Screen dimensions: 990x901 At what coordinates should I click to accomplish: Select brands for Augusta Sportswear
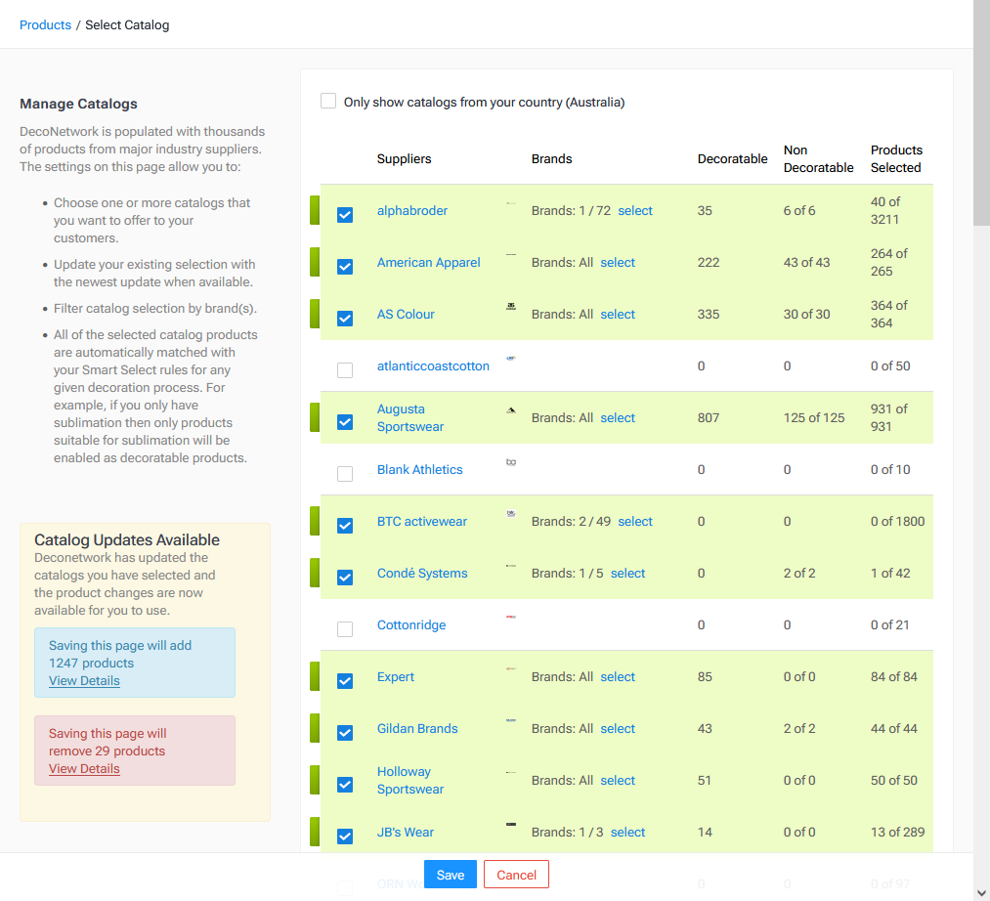(x=618, y=418)
